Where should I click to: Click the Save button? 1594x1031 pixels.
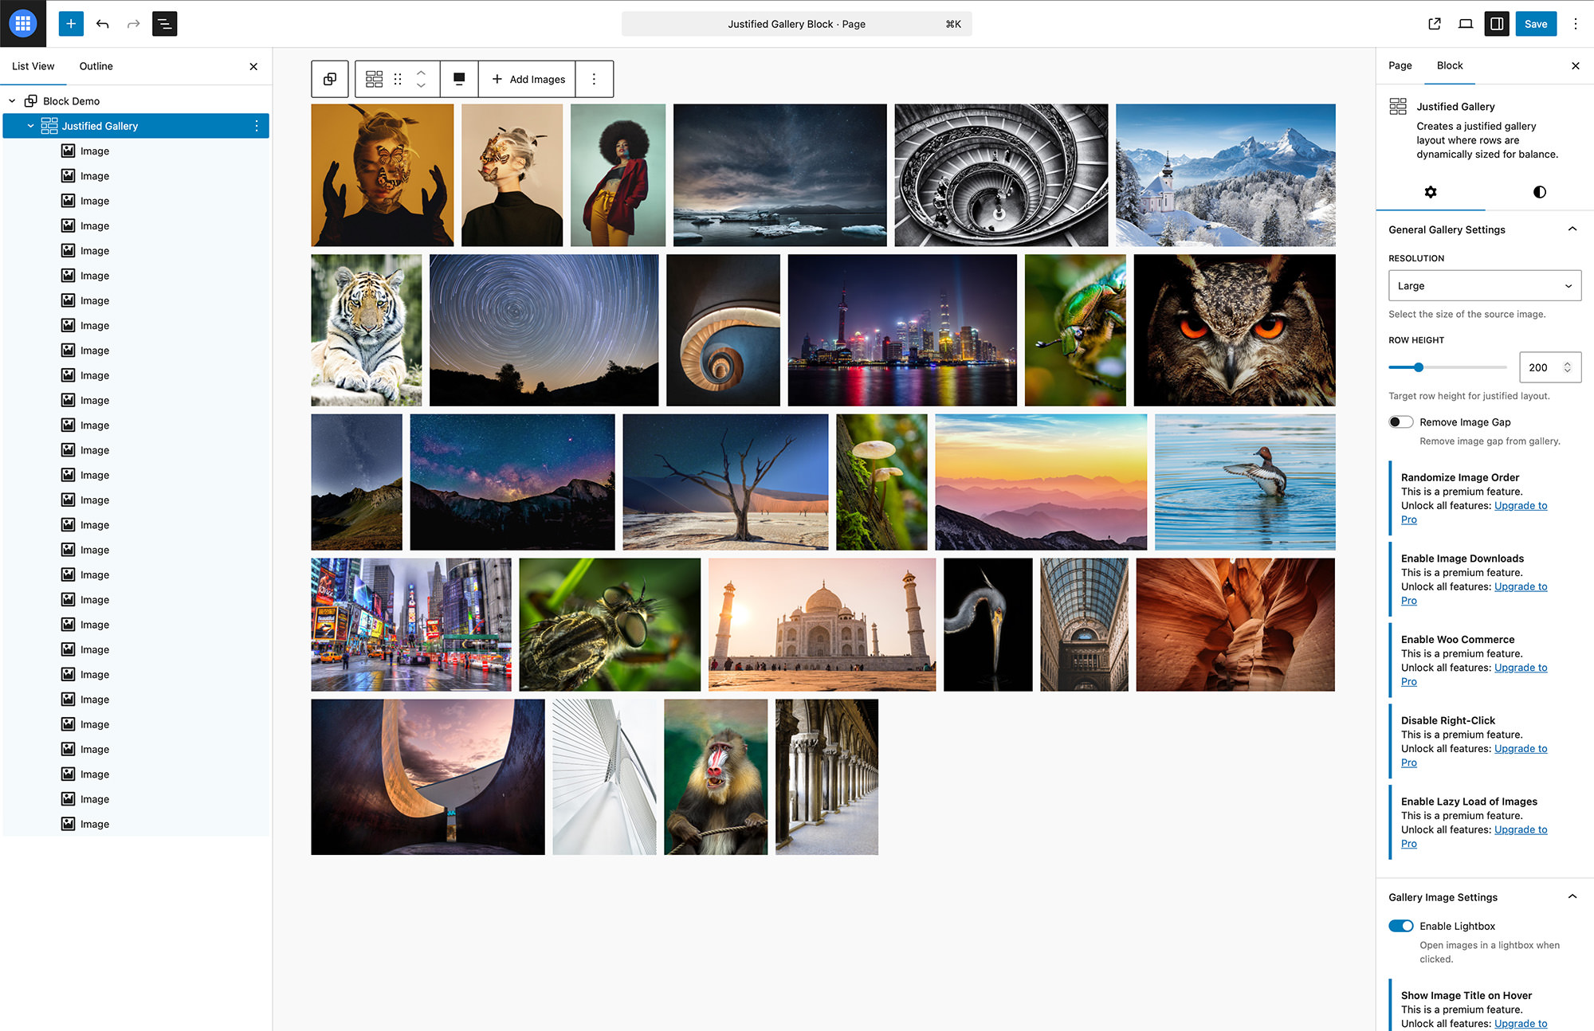1536,24
